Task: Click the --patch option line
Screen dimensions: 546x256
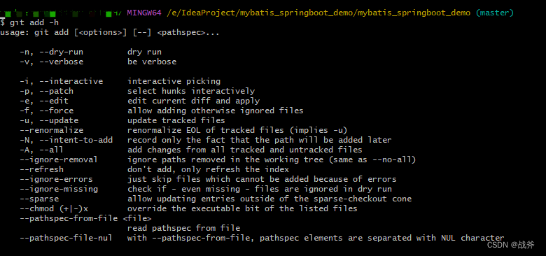Action: pyautogui.click(x=137, y=91)
